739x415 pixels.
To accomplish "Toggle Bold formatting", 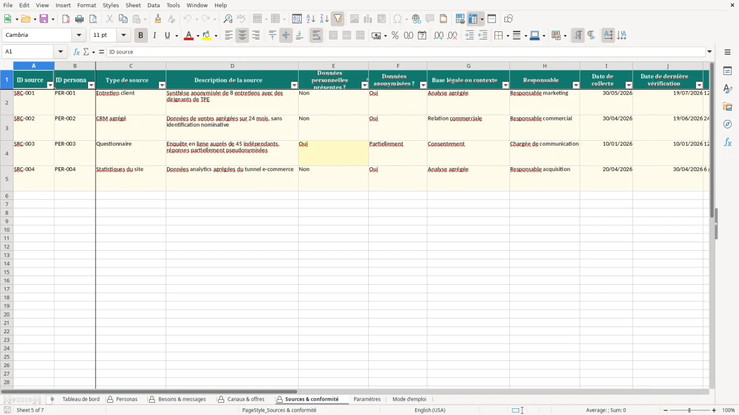I will click(140, 36).
